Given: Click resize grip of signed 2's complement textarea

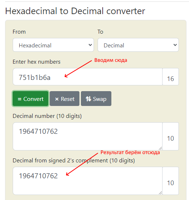Looking at the screenshot, I should [x=160, y=193].
